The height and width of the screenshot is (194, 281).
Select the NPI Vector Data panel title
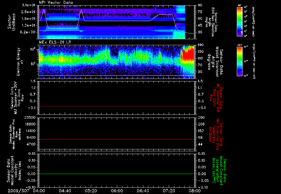pos(56,2)
